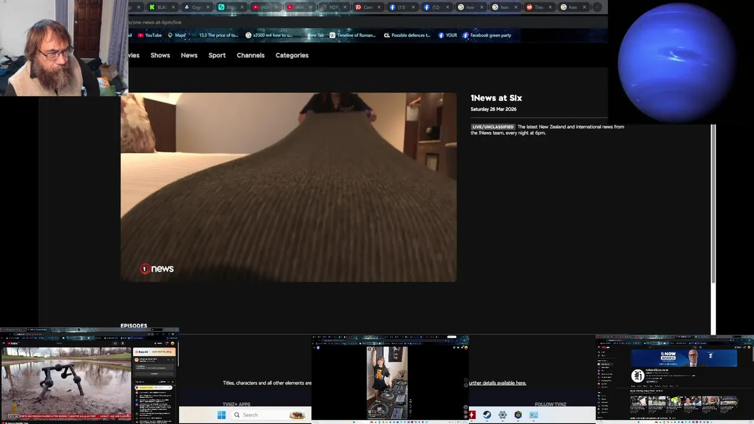The height and width of the screenshot is (424, 754).
Task: Open the Possible defences bookmark
Action: 407,35
